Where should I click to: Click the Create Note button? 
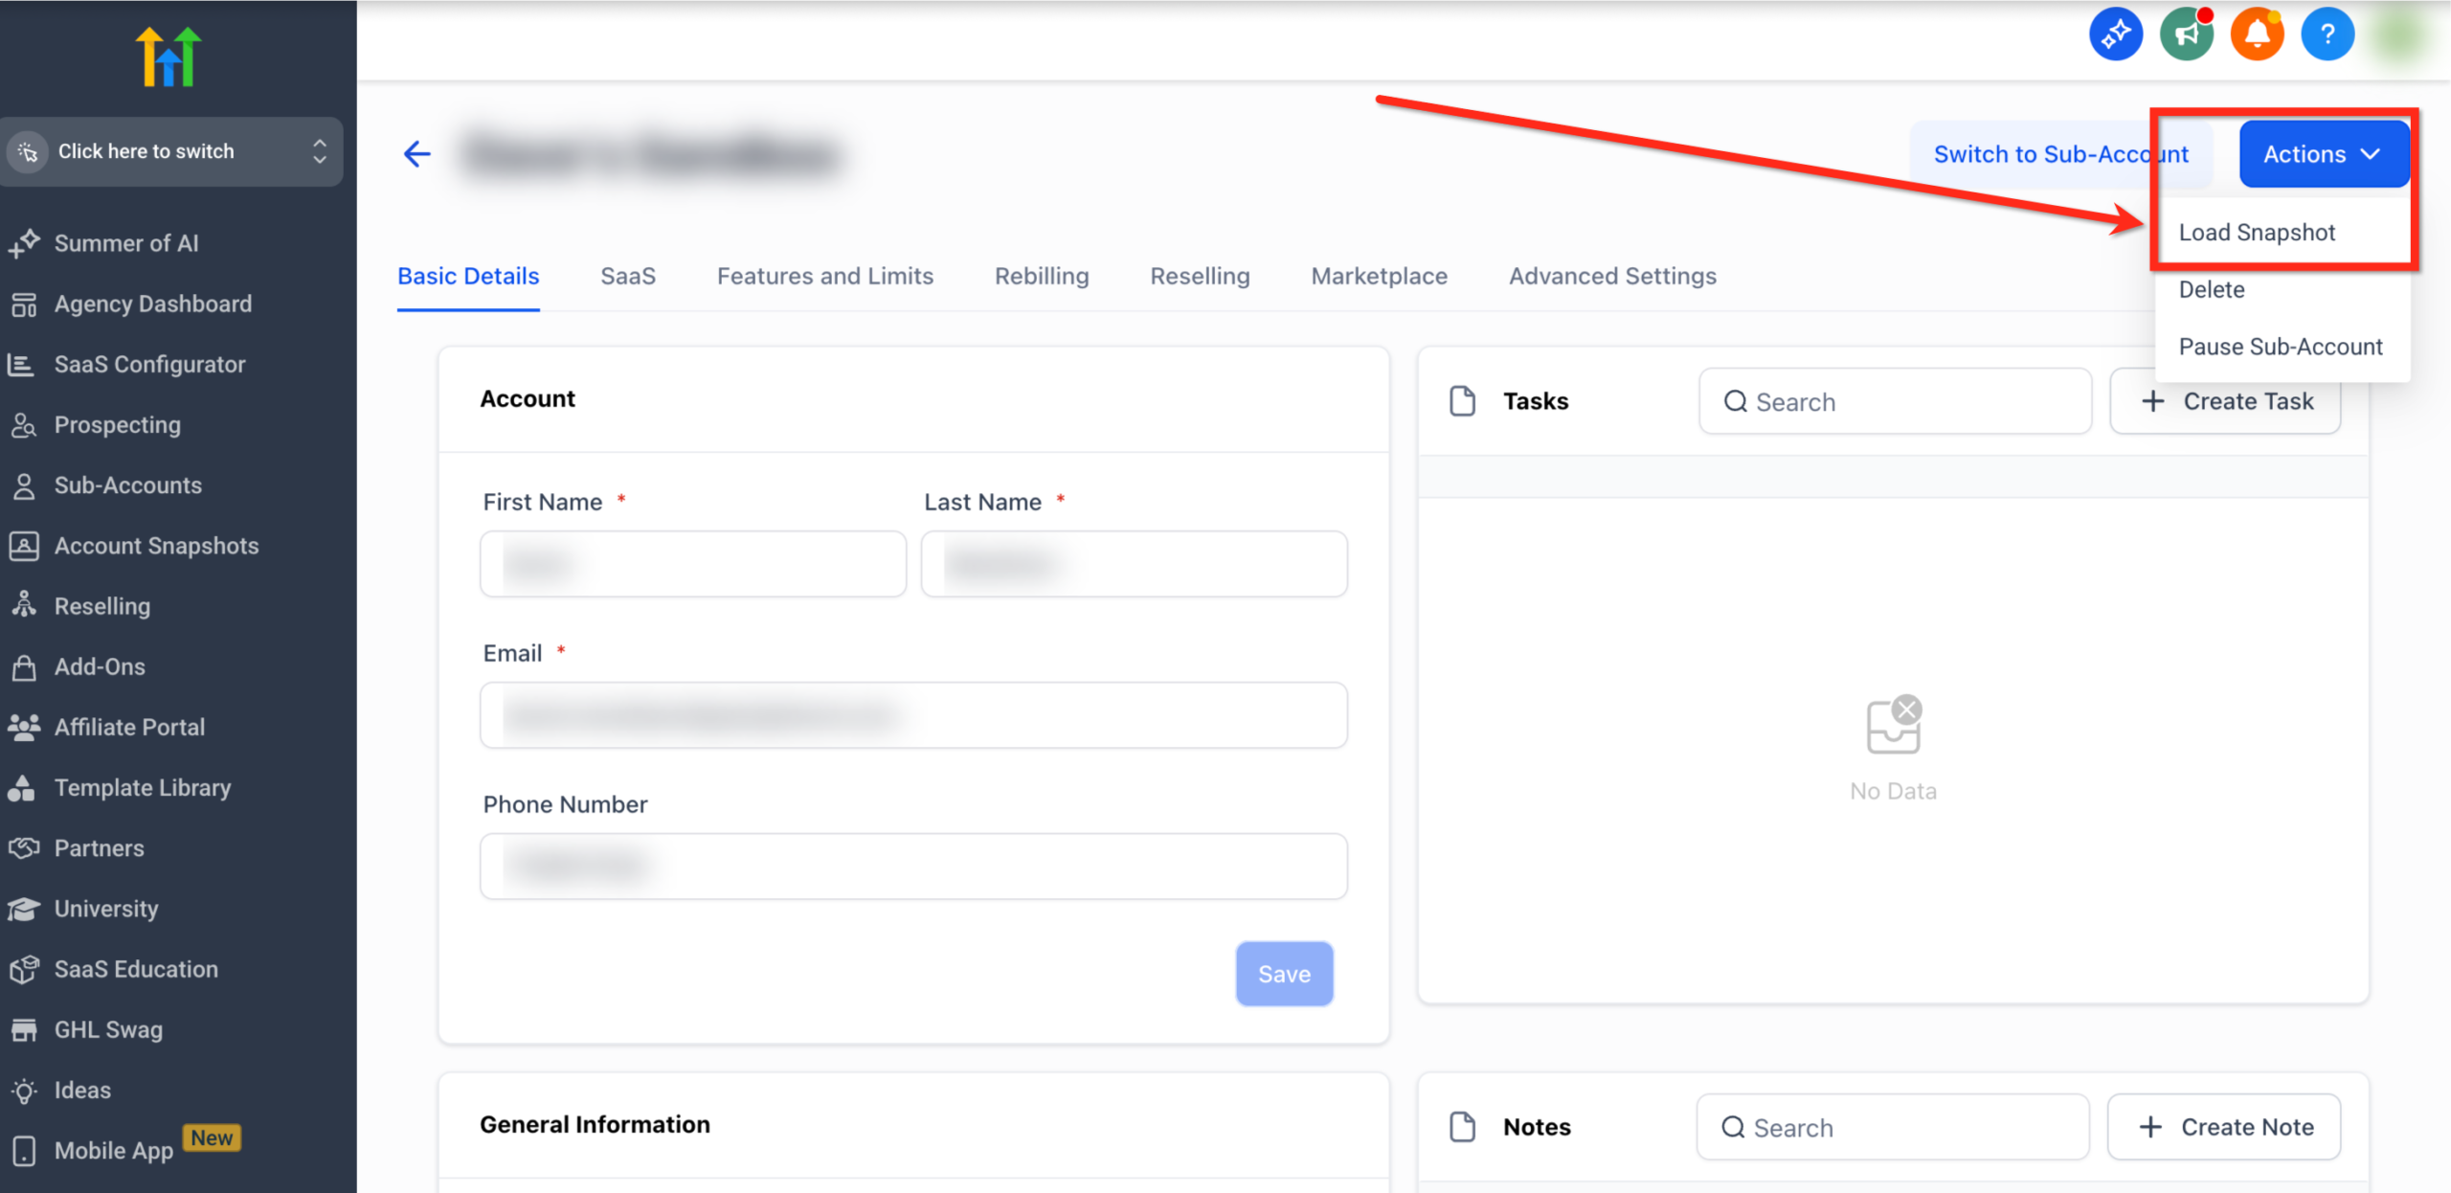click(x=2223, y=1127)
